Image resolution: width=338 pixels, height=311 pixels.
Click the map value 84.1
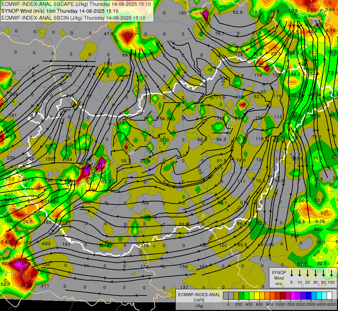click(x=222, y=202)
